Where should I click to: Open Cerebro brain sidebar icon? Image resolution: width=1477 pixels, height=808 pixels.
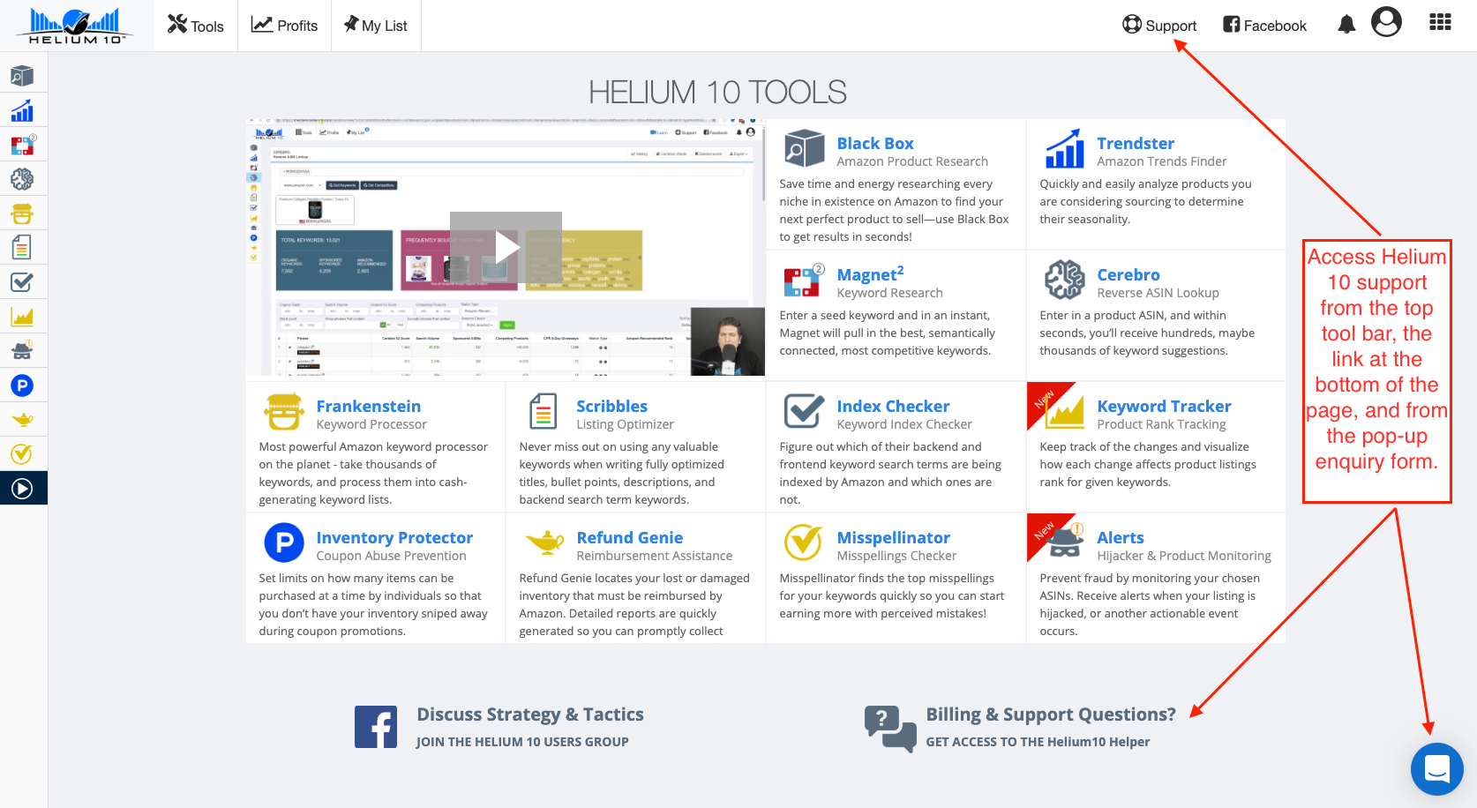pos(22,179)
